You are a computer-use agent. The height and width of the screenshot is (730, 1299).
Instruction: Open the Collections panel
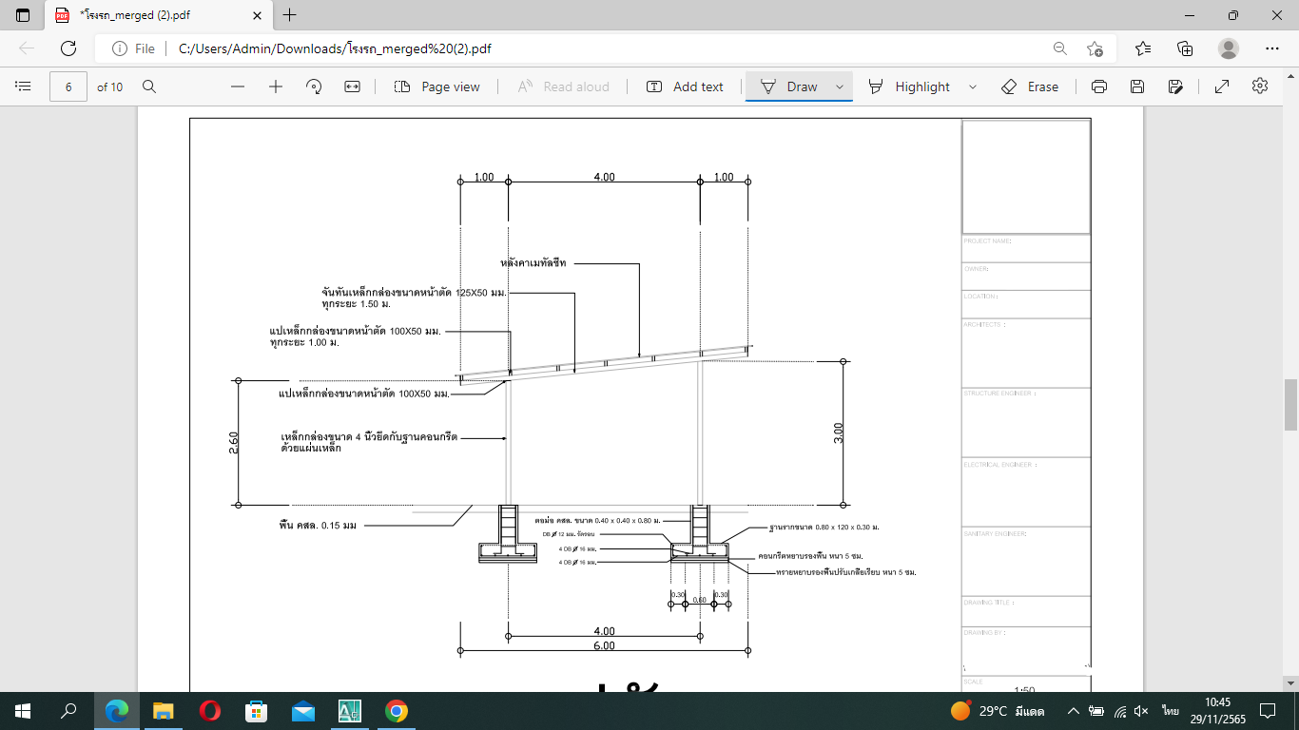(1185, 48)
